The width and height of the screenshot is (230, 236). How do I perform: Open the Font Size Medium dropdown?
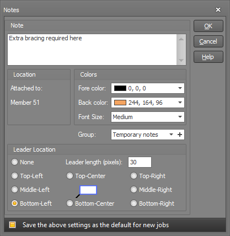[x=148, y=117]
